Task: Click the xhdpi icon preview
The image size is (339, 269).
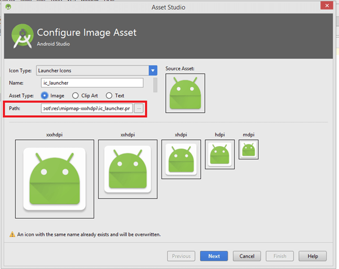Action: point(181,160)
